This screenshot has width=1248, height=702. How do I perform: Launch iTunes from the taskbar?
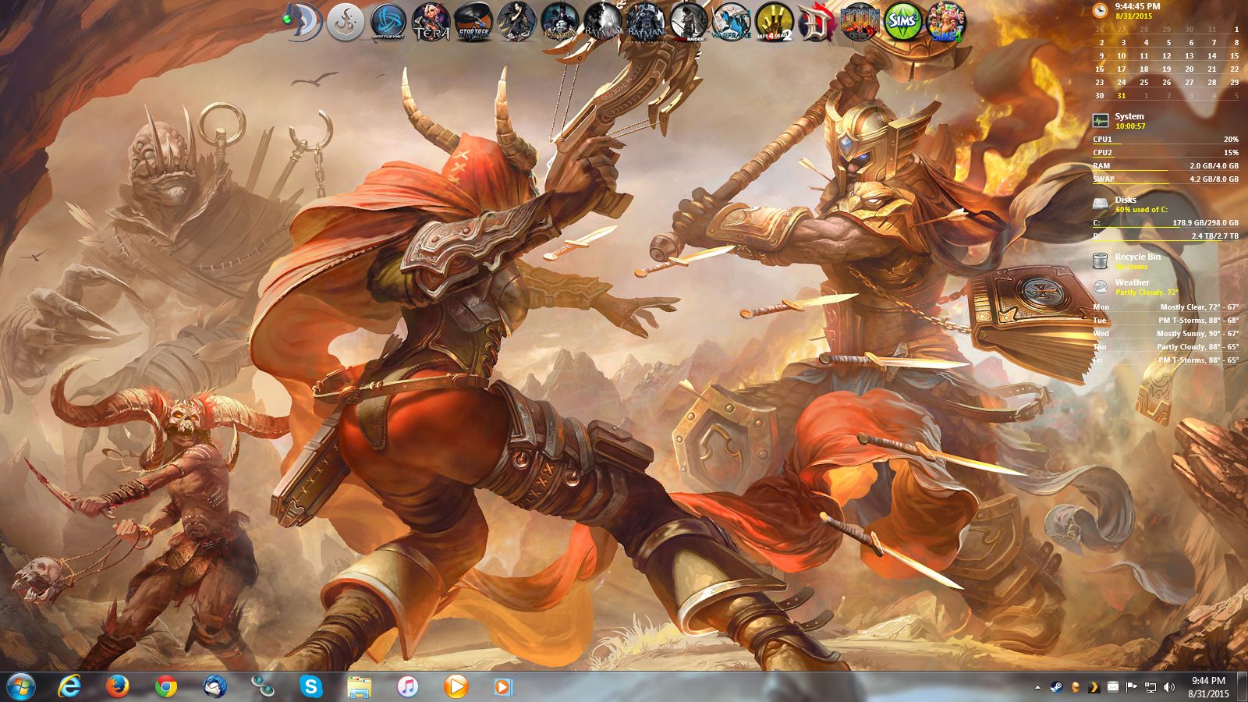pyautogui.click(x=407, y=686)
